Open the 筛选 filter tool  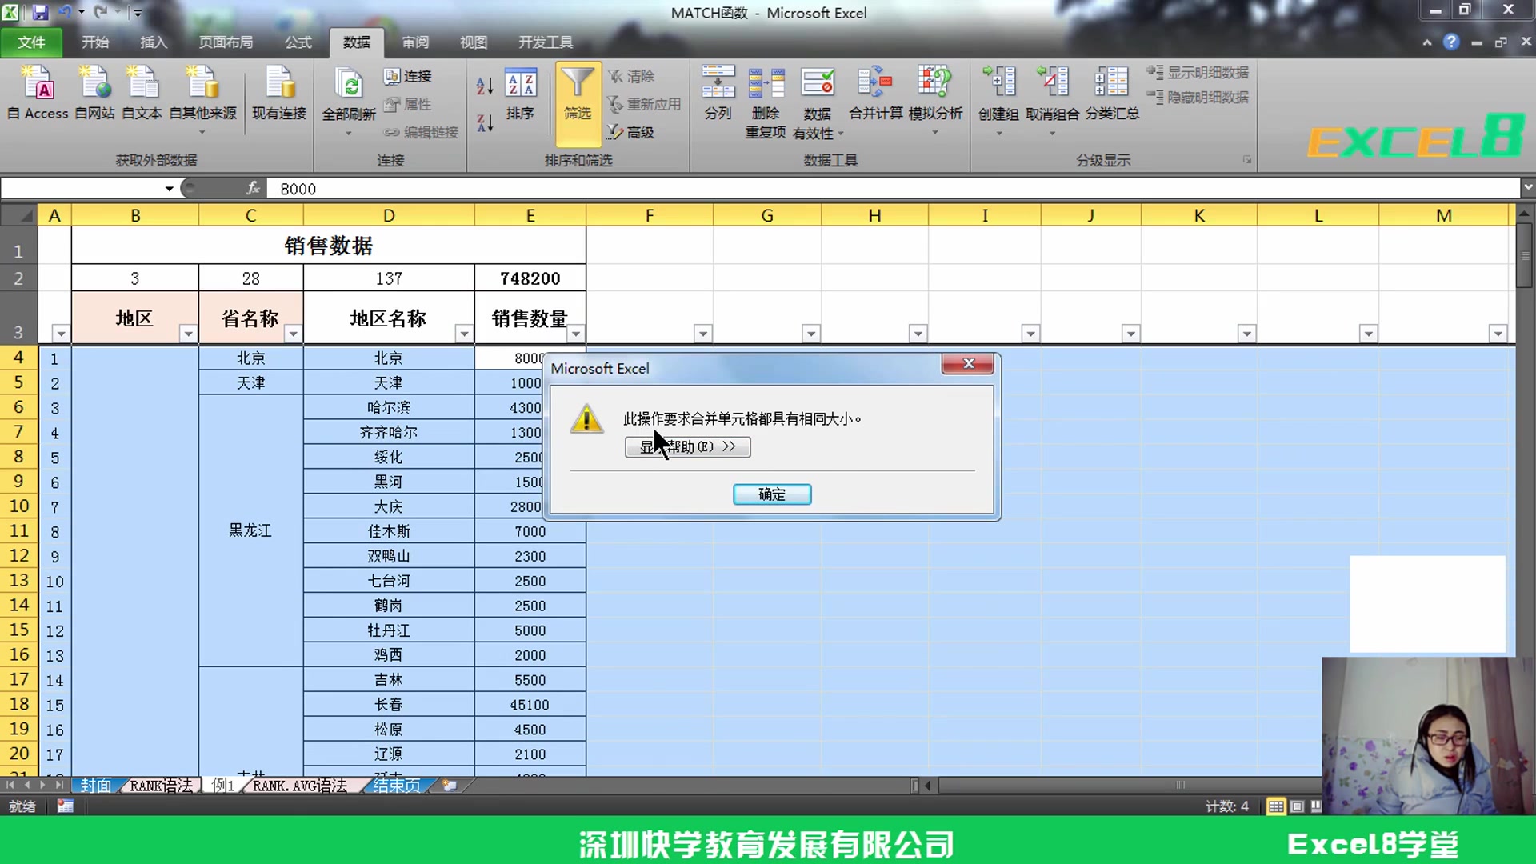coord(578,96)
